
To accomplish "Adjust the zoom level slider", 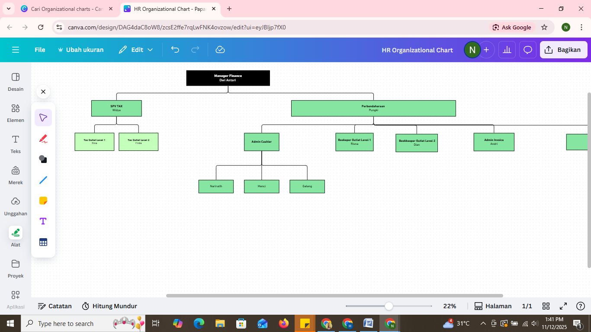I will (389, 306).
